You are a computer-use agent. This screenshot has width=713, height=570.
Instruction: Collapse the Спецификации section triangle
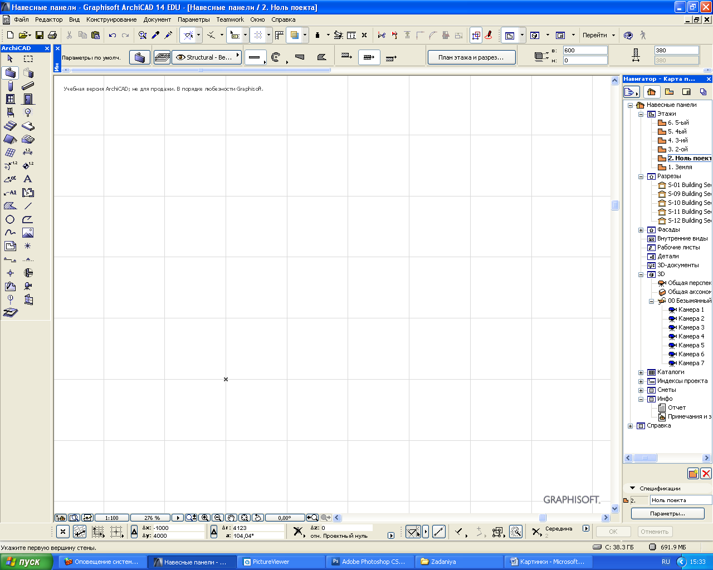tap(632, 488)
